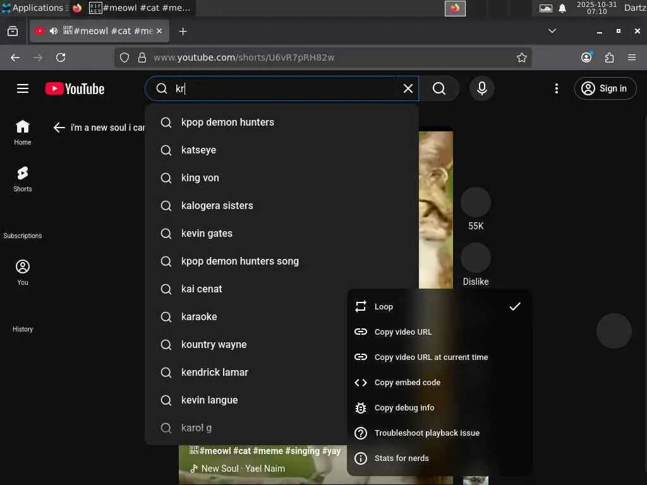Viewport: 647px width, 485px height.
Task: Go back using the arrow beside the Shorts title
Action: pos(59,128)
